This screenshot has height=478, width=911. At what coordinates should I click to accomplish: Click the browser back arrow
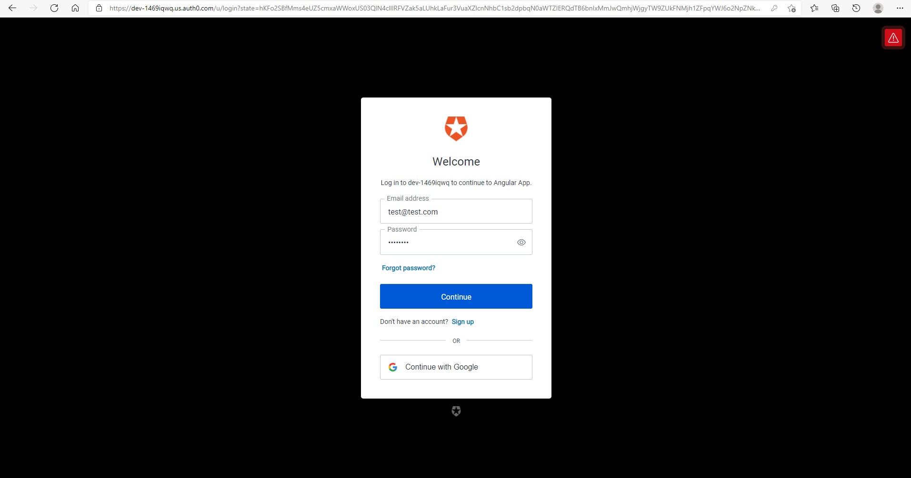tap(12, 8)
